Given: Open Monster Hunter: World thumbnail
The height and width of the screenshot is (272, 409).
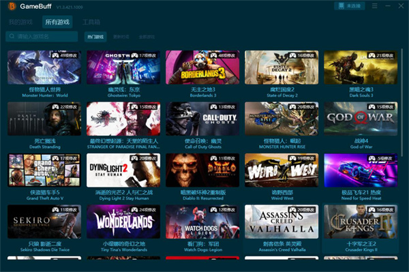Looking at the screenshot, I should click(x=44, y=67).
